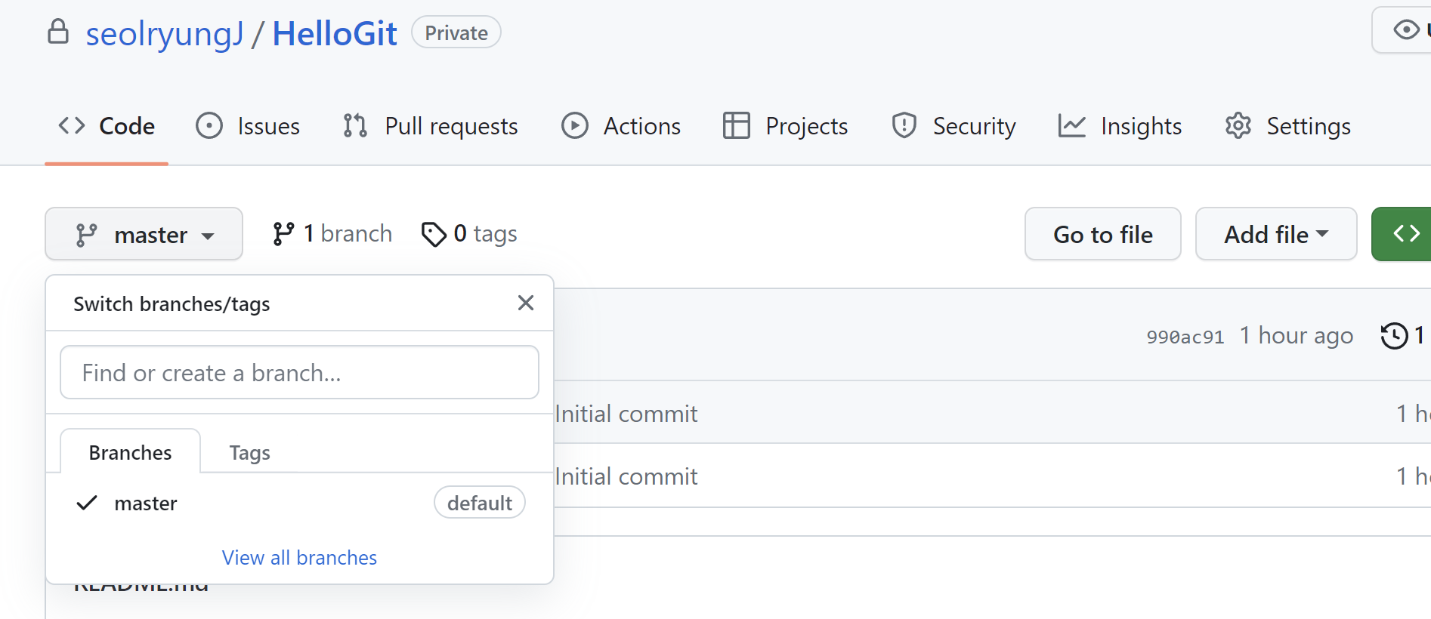Click the branch icon inside the master button

pos(87,235)
